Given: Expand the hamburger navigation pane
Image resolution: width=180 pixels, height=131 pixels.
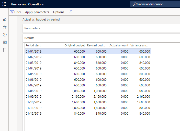Looking at the screenshot, I should coord(4,12).
